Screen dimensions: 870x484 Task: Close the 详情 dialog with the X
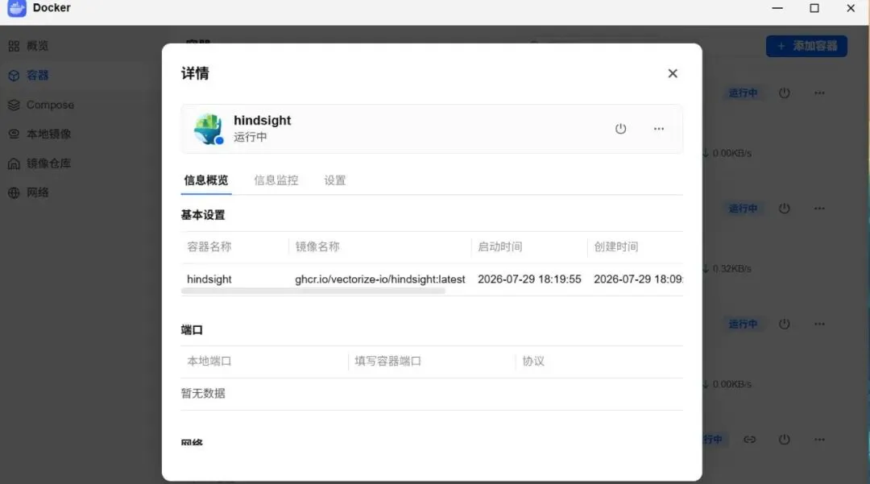click(673, 73)
